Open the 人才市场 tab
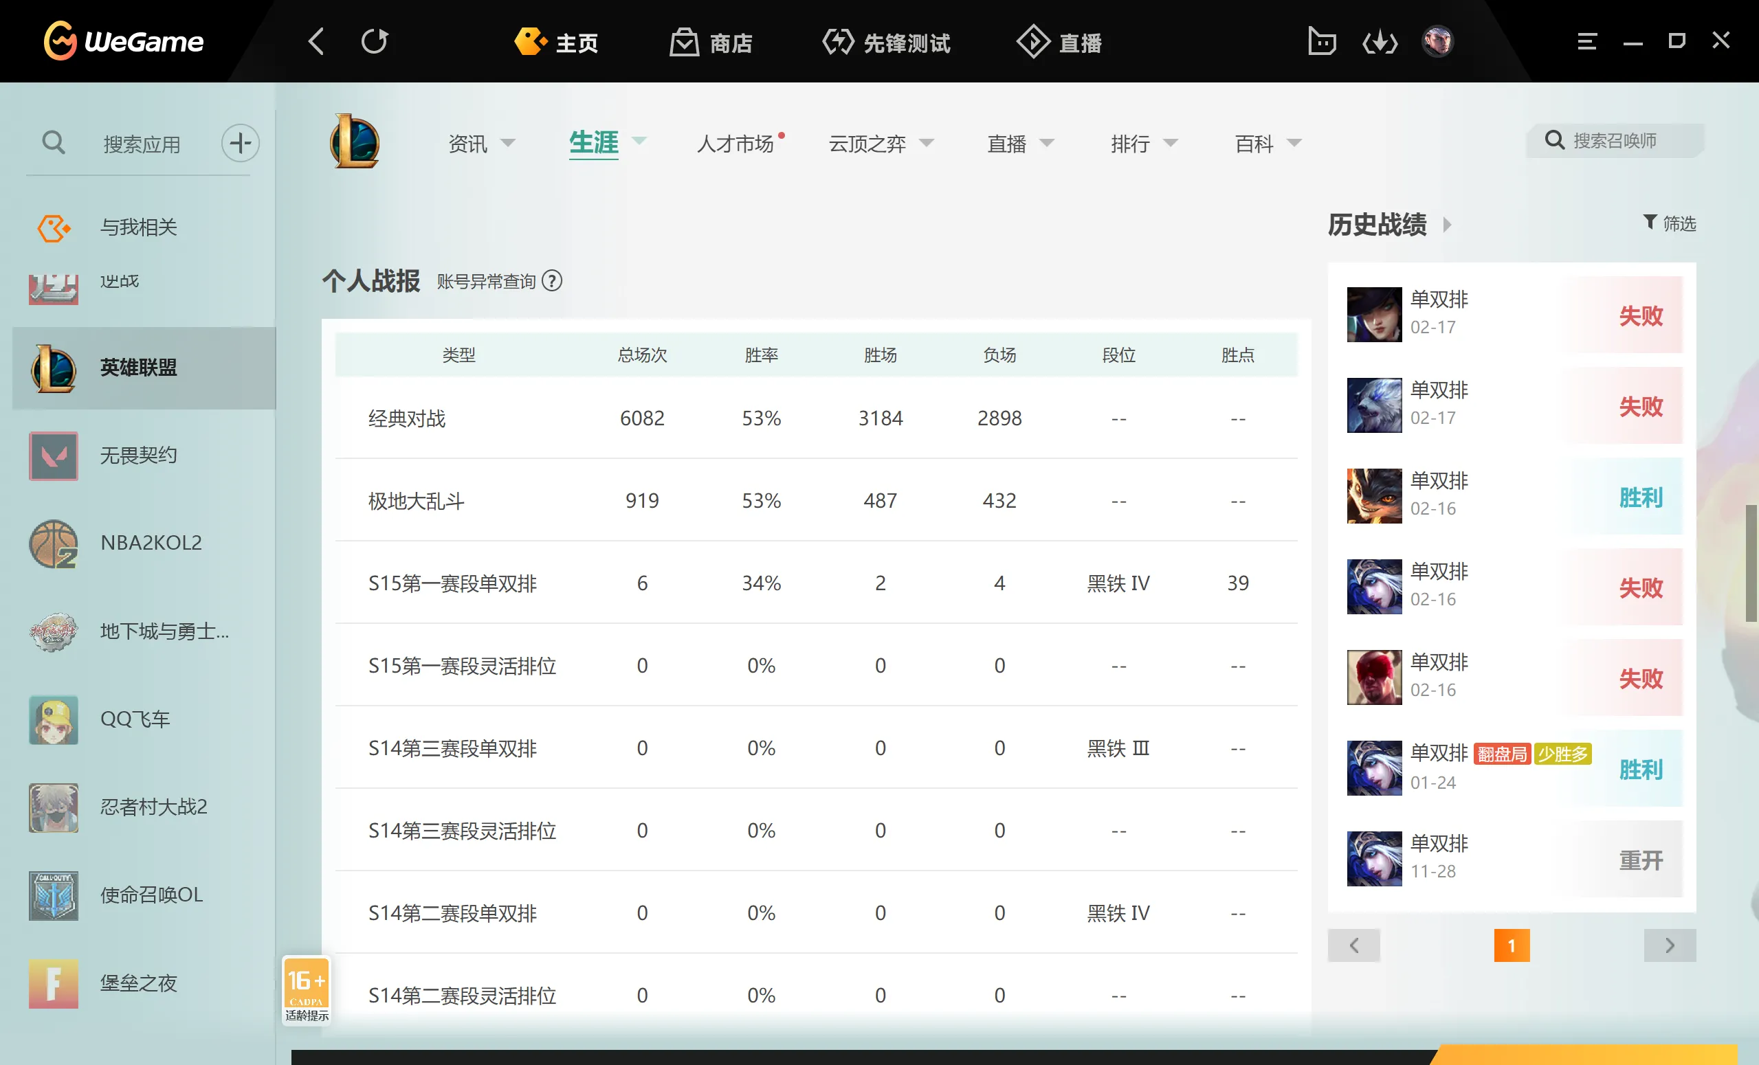Image resolution: width=1759 pixels, height=1065 pixels. (x=736, y=144)
